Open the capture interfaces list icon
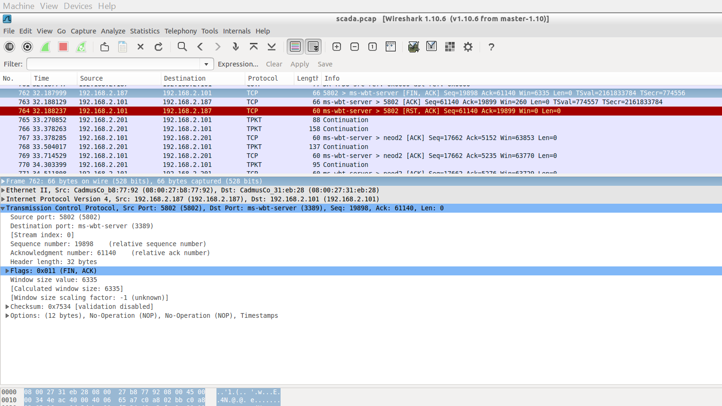Screen dimensions: 722x406 point(9,47)
